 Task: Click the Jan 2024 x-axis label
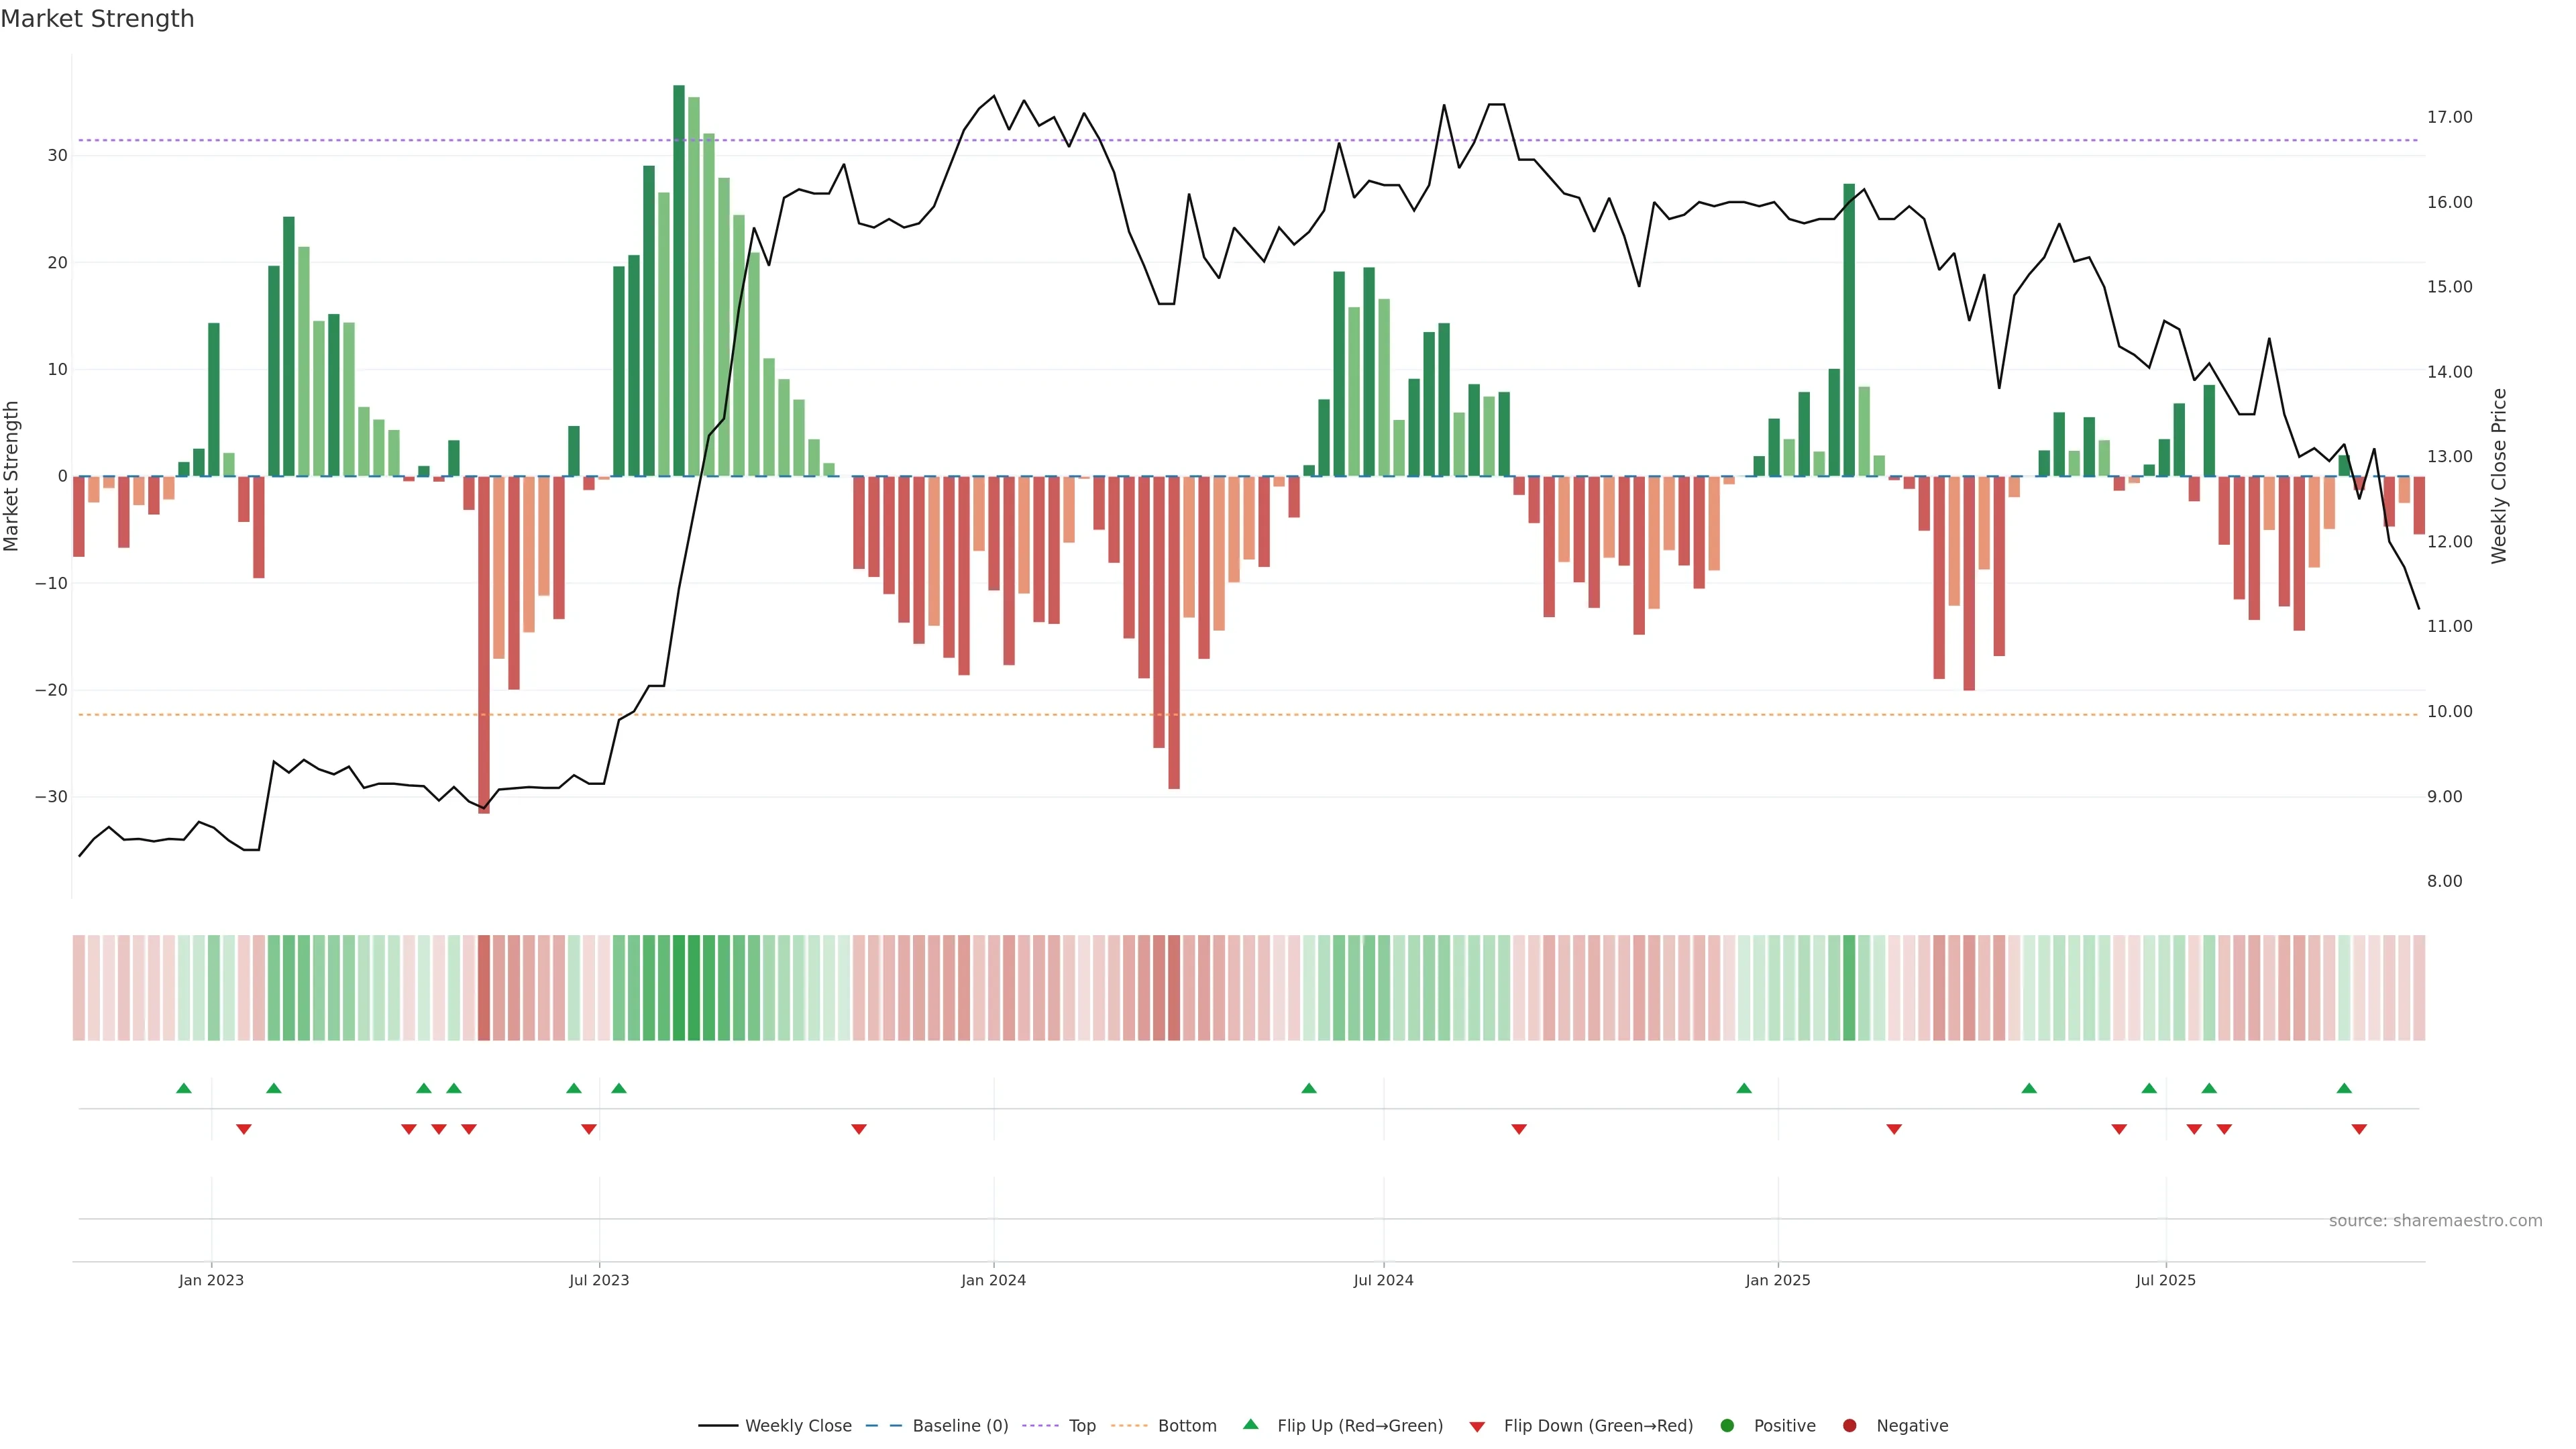993,1280
